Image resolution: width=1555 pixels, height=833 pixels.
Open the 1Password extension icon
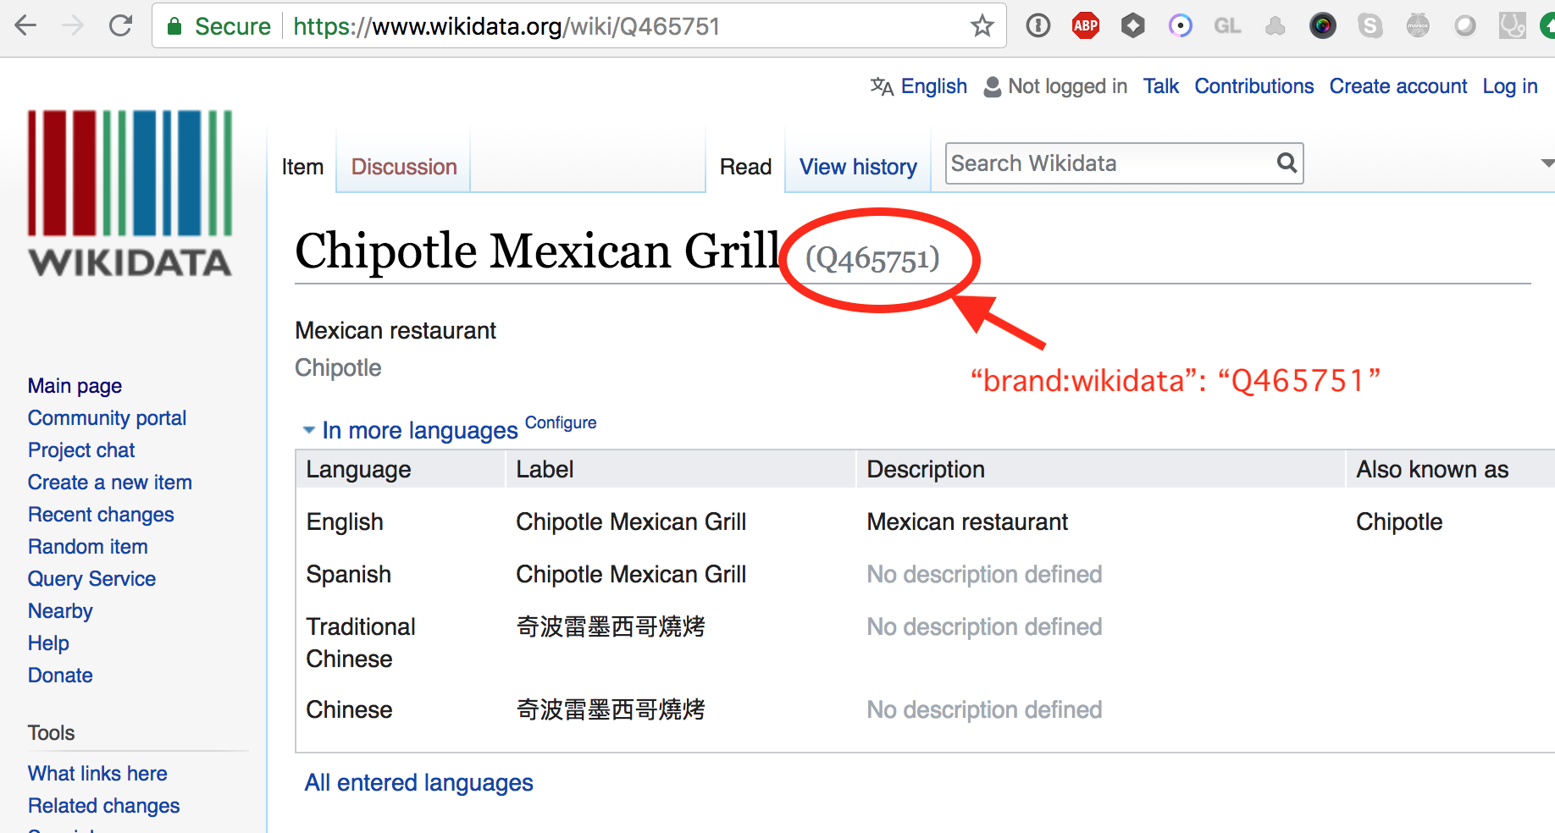(x=1038, y=25)
